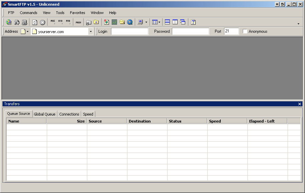Image resolution: width=305 pixels, height=193 pixels.
Task: Click the SmartFTP title bar app icon
Action: click(x=5, y=4)
